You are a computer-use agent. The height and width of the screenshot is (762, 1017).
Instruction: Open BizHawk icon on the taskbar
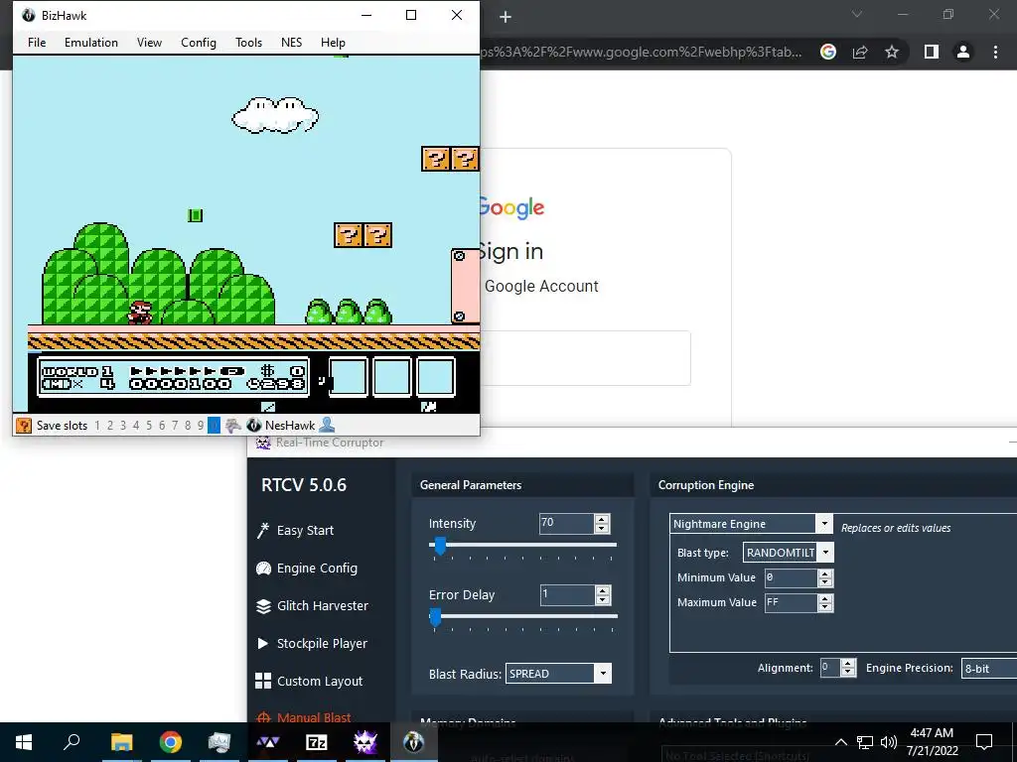[414, 742]
